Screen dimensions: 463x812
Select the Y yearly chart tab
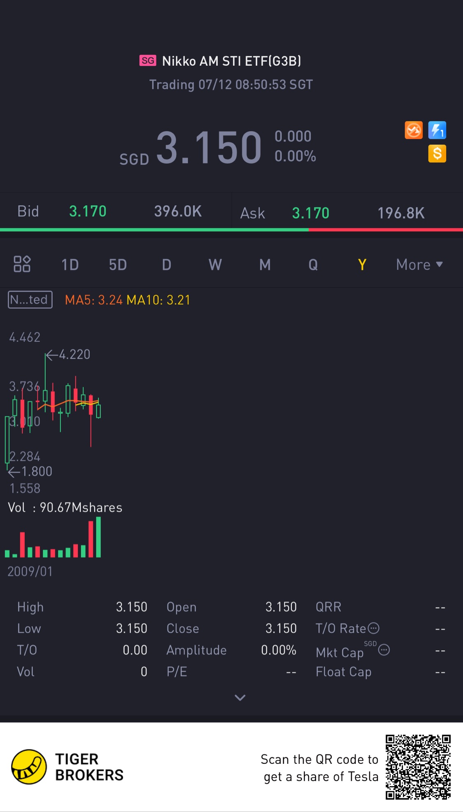(x=362, y=264)
